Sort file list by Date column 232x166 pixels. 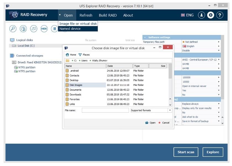coord(119,66)
